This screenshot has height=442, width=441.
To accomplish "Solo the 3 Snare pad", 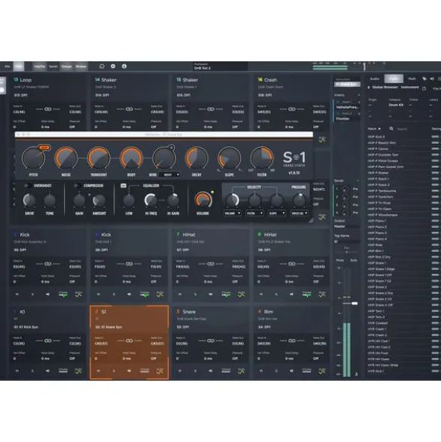I will [195, 371].
